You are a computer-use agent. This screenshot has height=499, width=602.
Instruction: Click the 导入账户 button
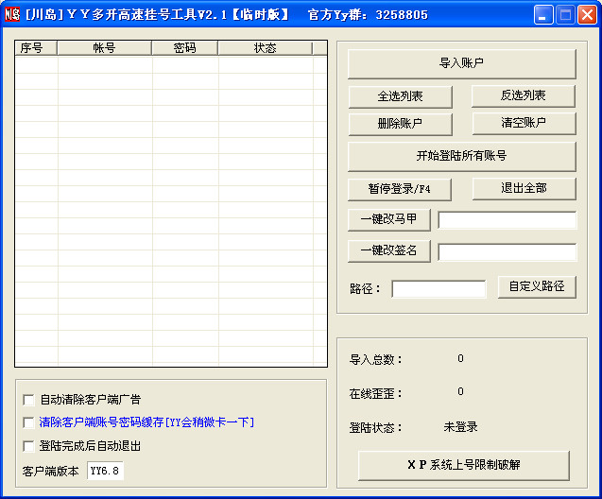click(462, 63)
